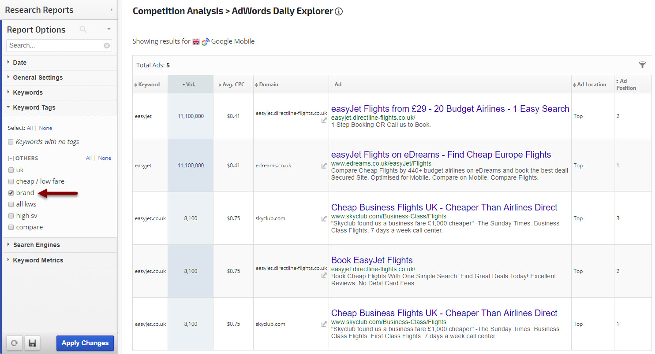The image size is (655, 354).
Task: Enable the all kws tag checkbox
Action: pos(11,204)
